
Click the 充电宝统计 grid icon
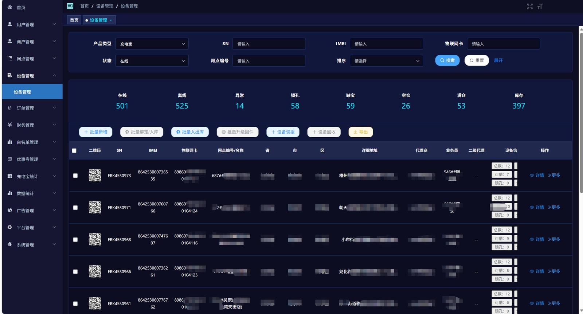[10, 176]
